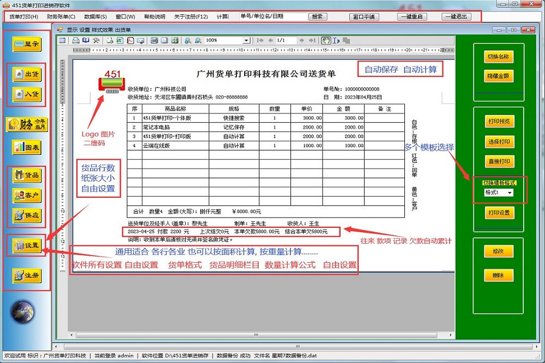Viewport: 545px width, 363px height.
Task: Open the 设置 settings module
Action: [x=27, y=245]
